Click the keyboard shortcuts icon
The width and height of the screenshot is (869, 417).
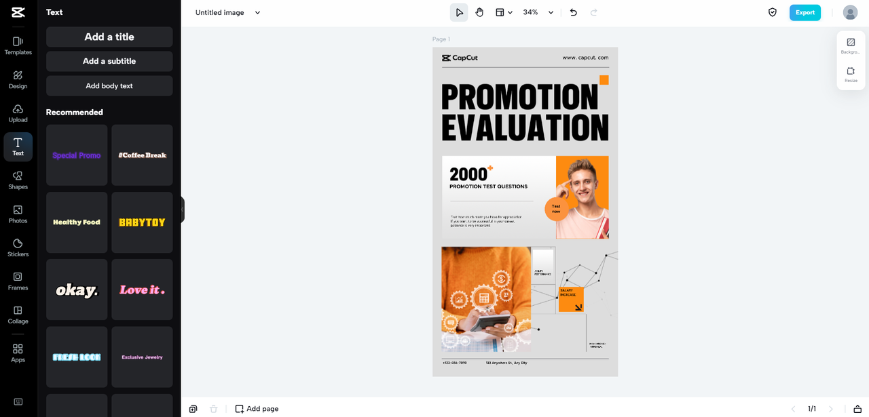coord(18,401)
